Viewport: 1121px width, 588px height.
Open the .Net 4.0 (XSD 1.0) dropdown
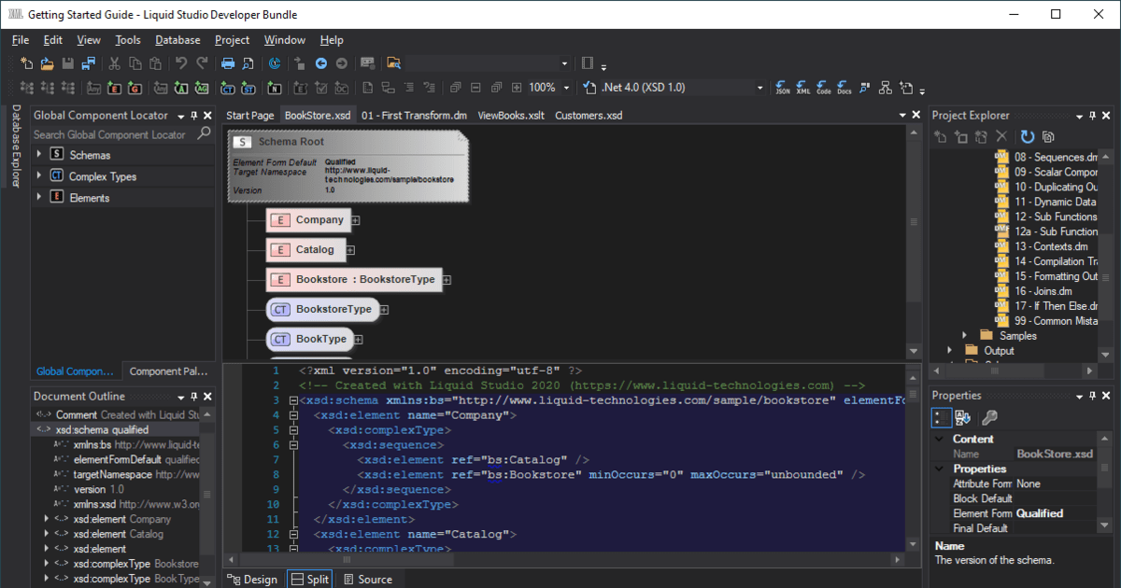click(761, 86)
